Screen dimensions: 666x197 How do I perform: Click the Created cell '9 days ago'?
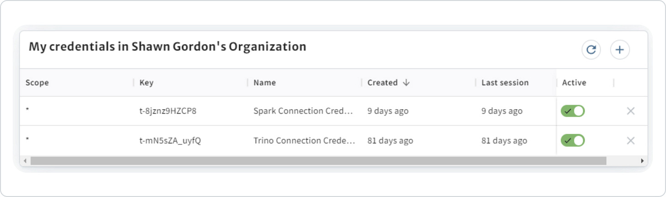[388, 111]
